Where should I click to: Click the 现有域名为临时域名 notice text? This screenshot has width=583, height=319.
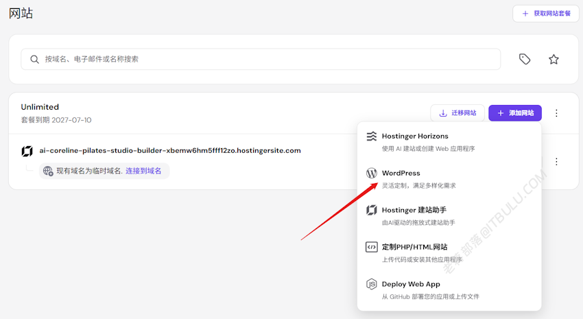89,171
